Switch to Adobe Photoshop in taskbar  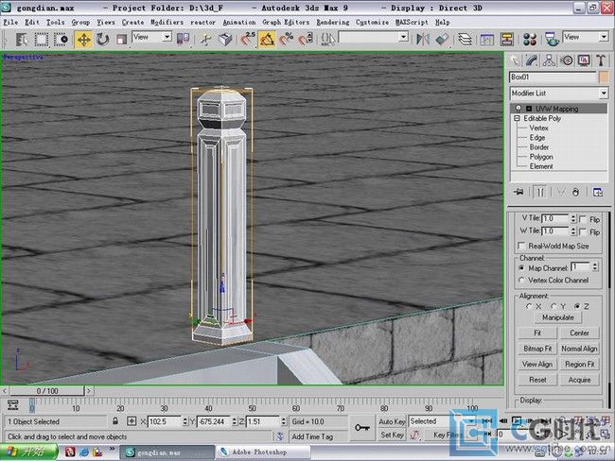(263, 452)
